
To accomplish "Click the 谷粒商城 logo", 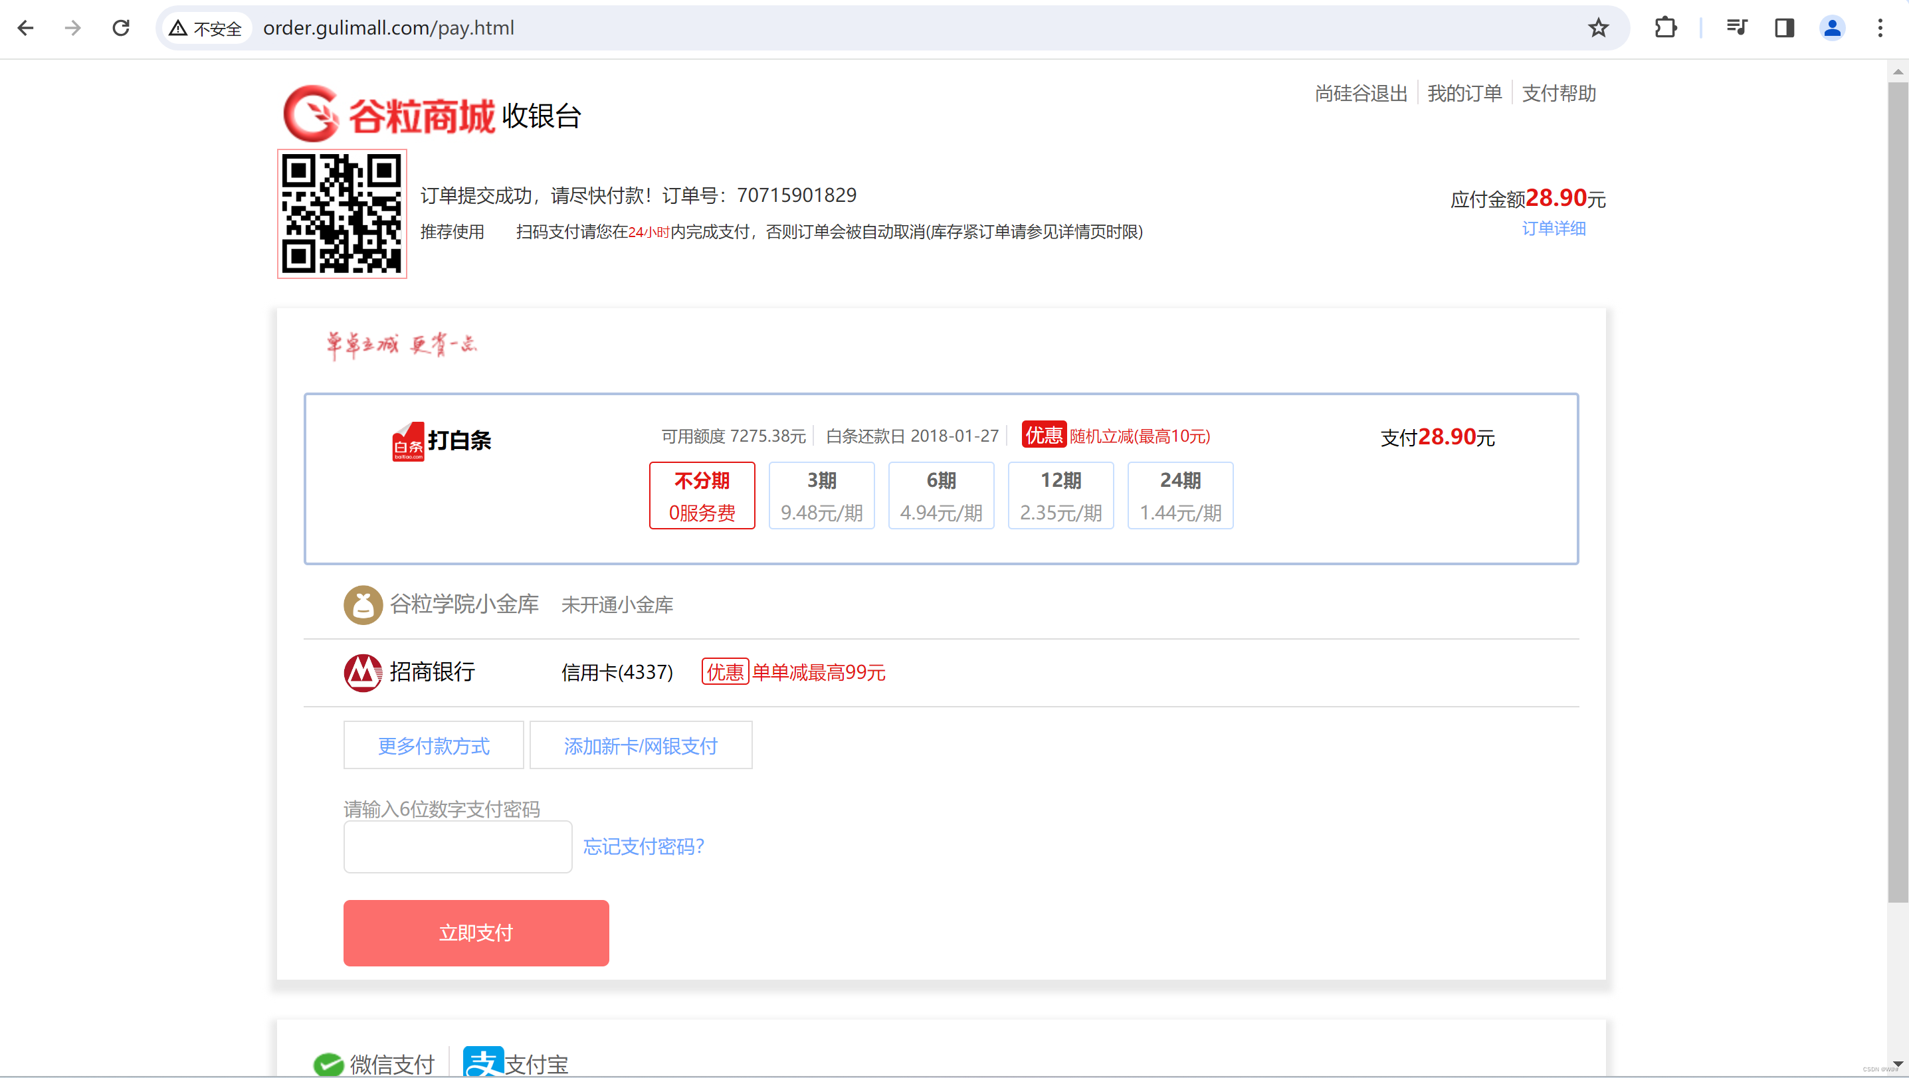I will click(x=389, y=114).
